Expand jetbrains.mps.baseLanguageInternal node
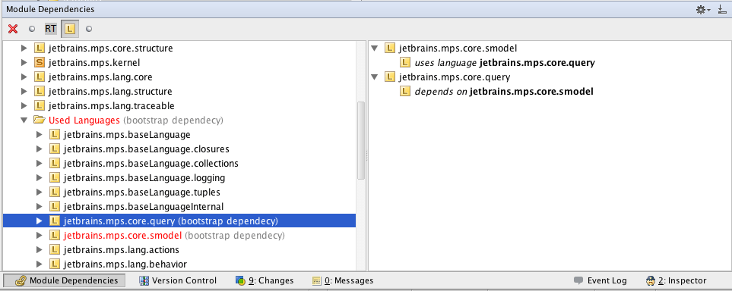The image size is (732, 291). tap(40, 206)
